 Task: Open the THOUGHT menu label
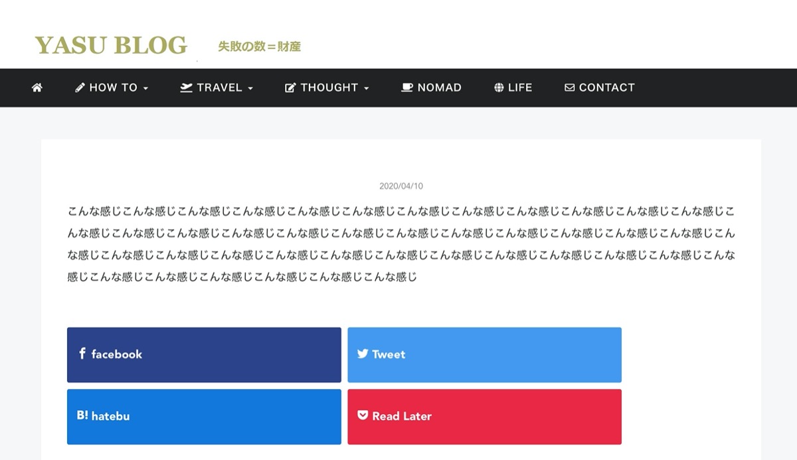pyautogui.click(x=329, y=88)
